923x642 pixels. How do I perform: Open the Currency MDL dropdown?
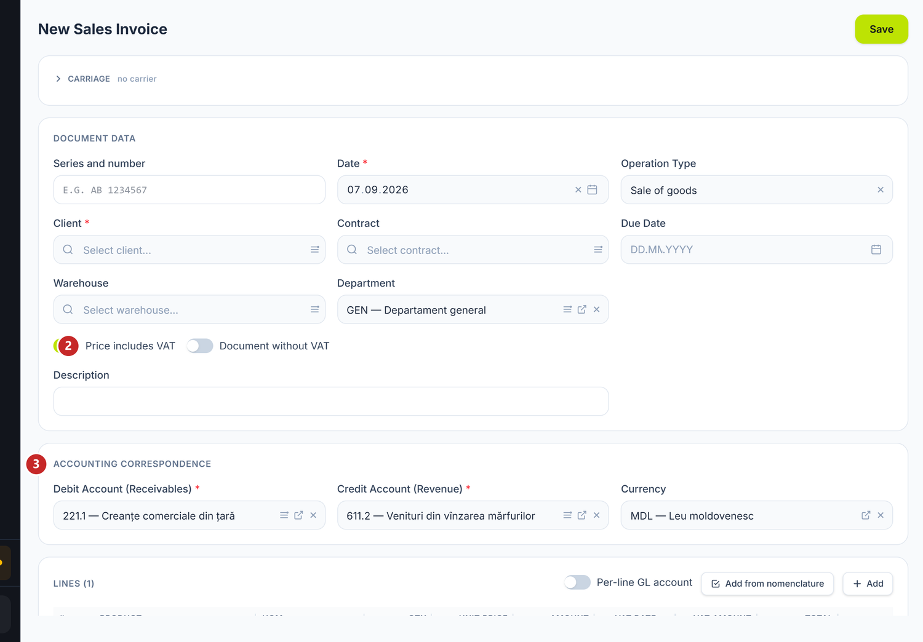(x=757, y=515)
